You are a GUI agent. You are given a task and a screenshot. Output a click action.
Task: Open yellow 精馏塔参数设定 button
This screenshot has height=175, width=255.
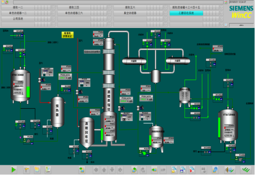(68, 35)
